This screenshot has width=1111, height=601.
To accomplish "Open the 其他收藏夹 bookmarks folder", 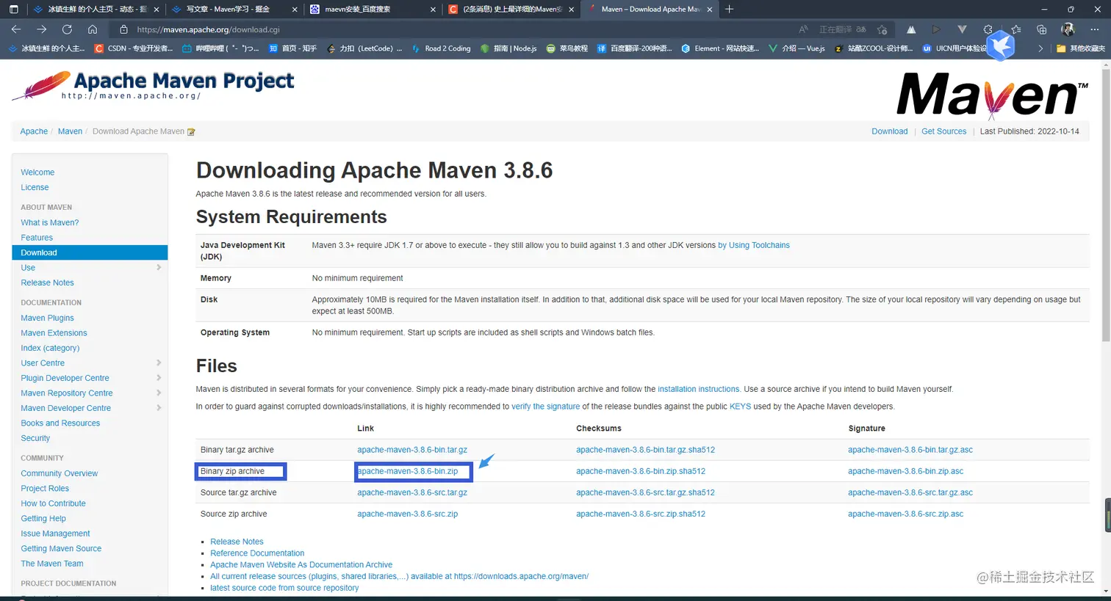I will click(1080, 48).
